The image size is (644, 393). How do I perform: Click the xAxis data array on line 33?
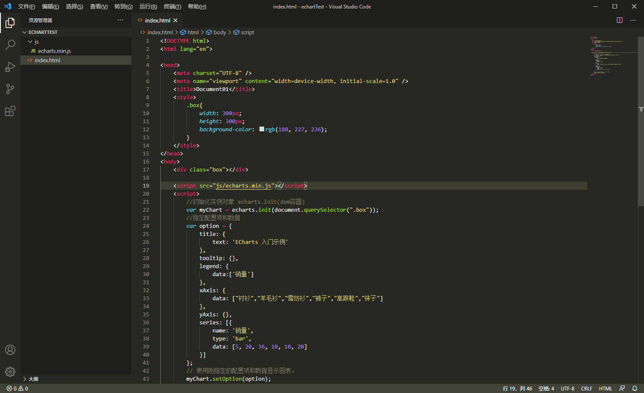point(307,298)
